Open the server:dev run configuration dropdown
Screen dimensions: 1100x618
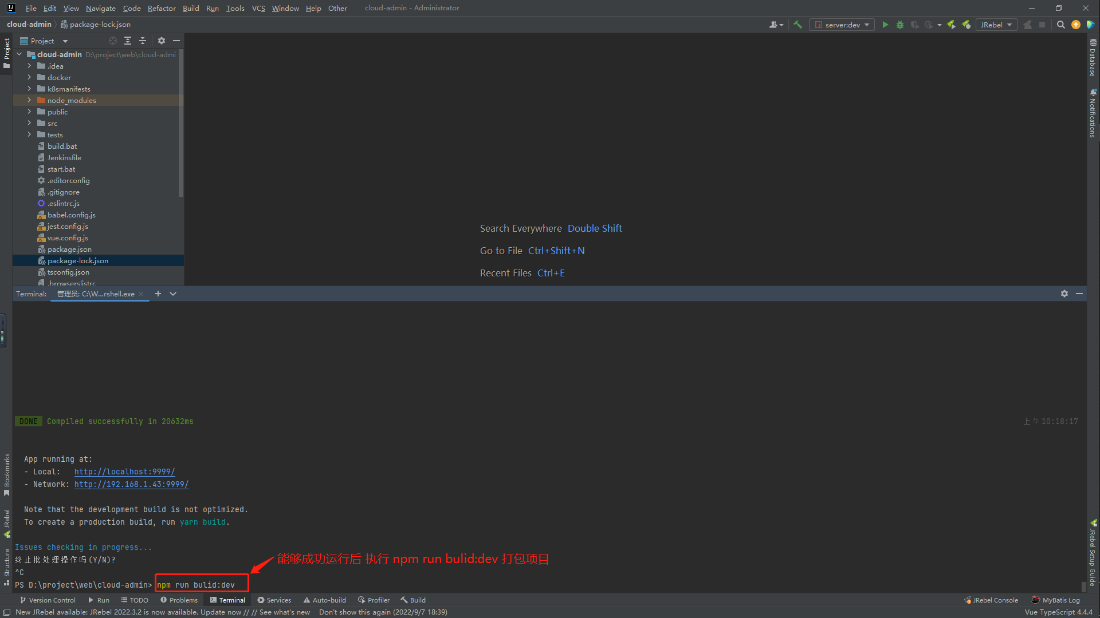coord(842,25)
